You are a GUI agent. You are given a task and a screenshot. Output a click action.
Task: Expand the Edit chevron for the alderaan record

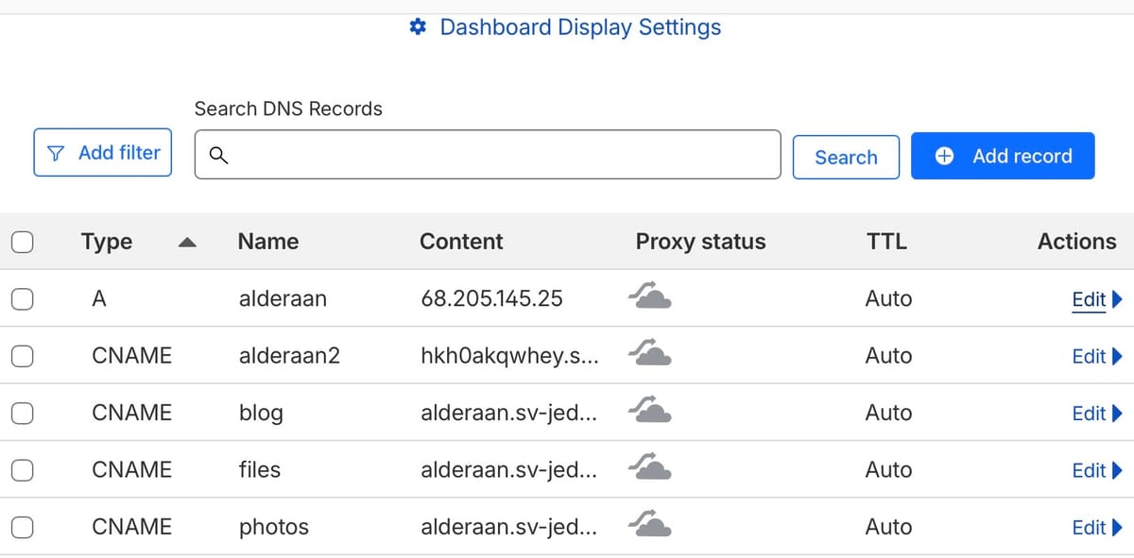(1116, 299)
